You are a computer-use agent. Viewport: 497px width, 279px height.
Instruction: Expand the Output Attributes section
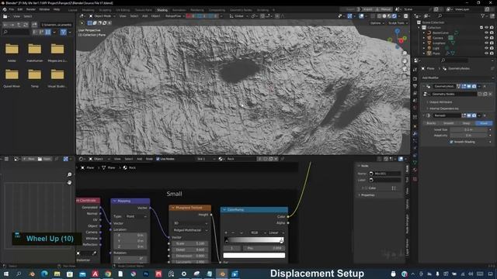440,102
